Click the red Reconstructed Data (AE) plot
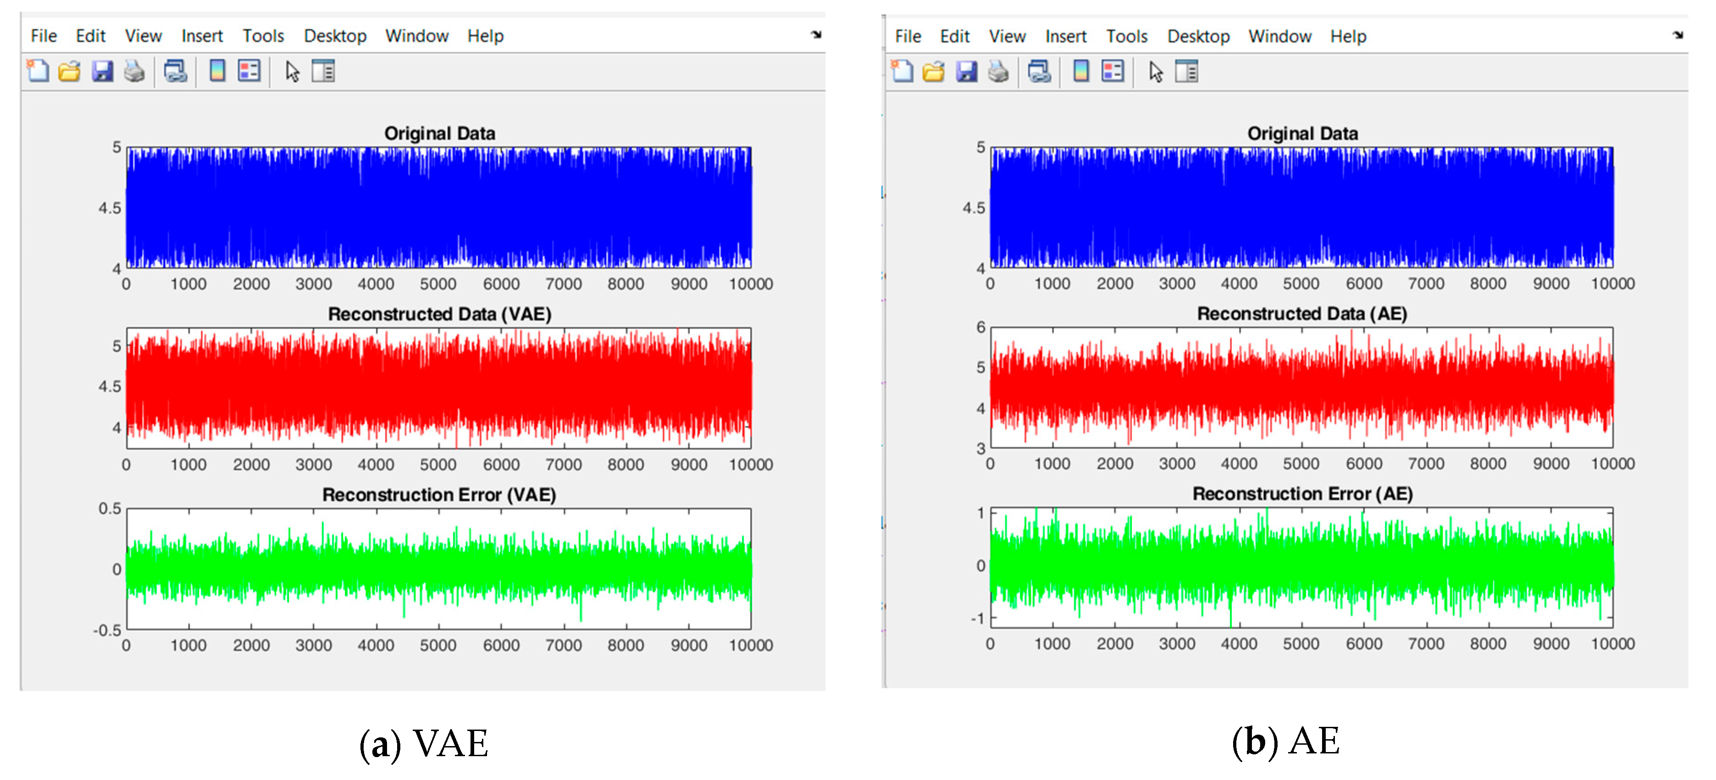Viewport: 1716px width, 780px height. point(1301,387)
